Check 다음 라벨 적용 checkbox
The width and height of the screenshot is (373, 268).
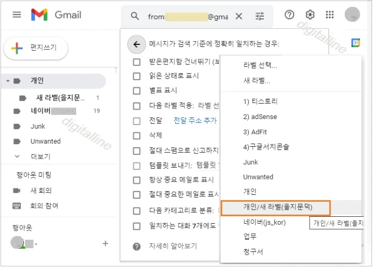tap(136, 106)
